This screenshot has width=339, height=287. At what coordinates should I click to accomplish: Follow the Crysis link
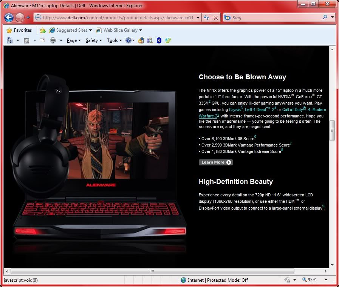[235, 110]
